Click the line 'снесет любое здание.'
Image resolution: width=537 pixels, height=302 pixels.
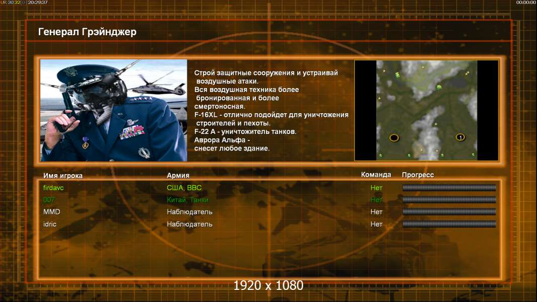click(x=232, y=148)
